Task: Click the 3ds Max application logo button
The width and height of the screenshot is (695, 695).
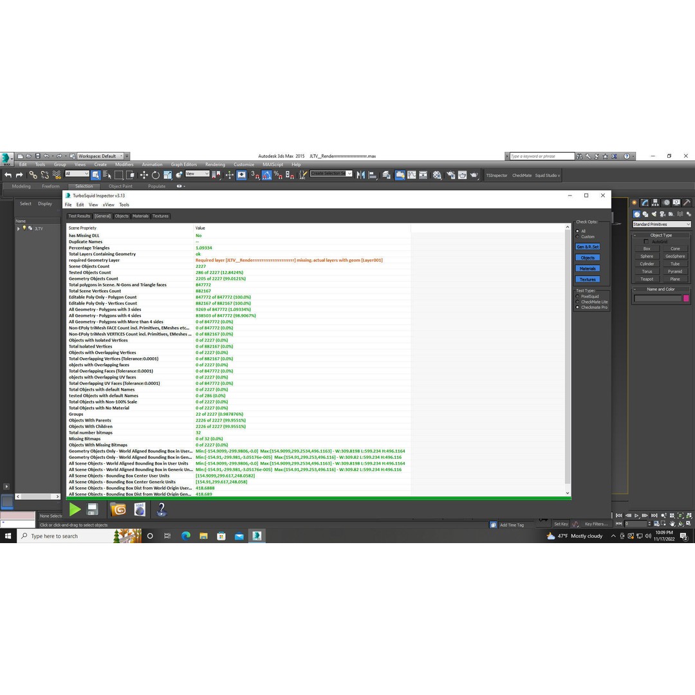Action: 6,159
